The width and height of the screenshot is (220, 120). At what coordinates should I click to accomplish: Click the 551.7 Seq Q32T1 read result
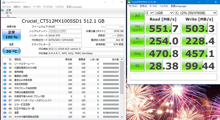(x=163, y=28)
